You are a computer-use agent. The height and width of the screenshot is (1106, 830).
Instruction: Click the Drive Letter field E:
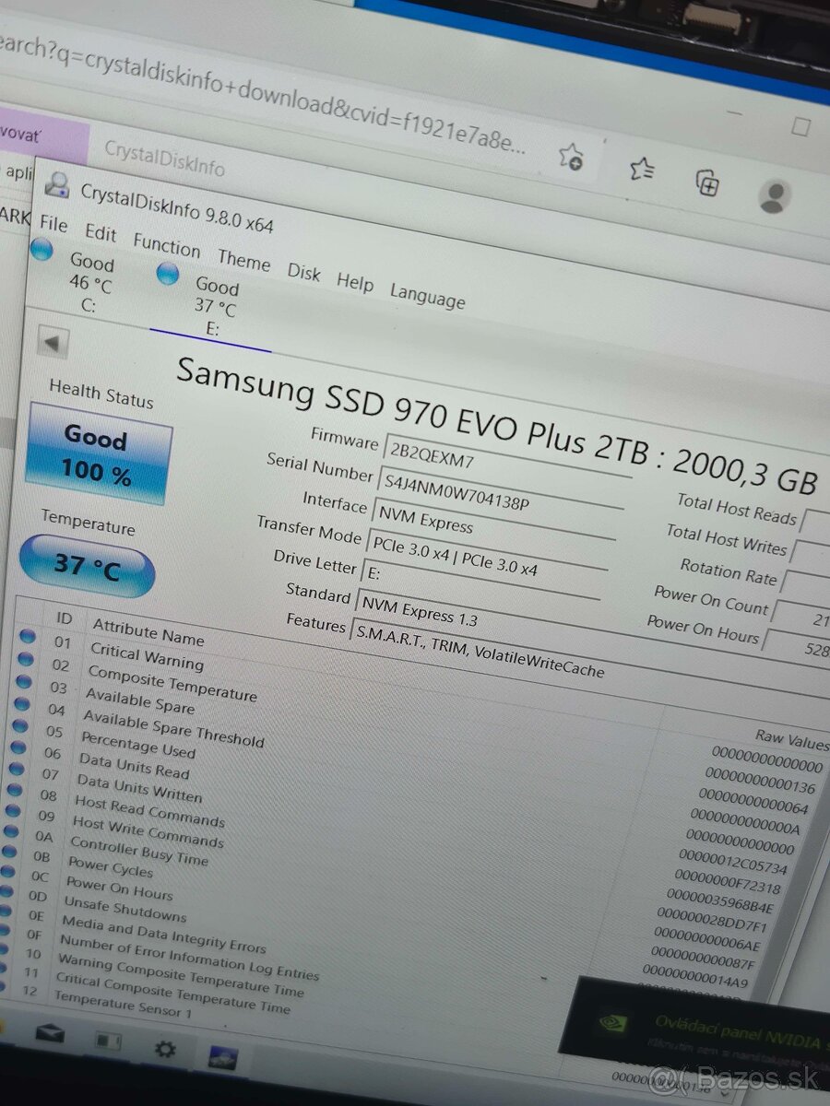click(x=480, y=580)
